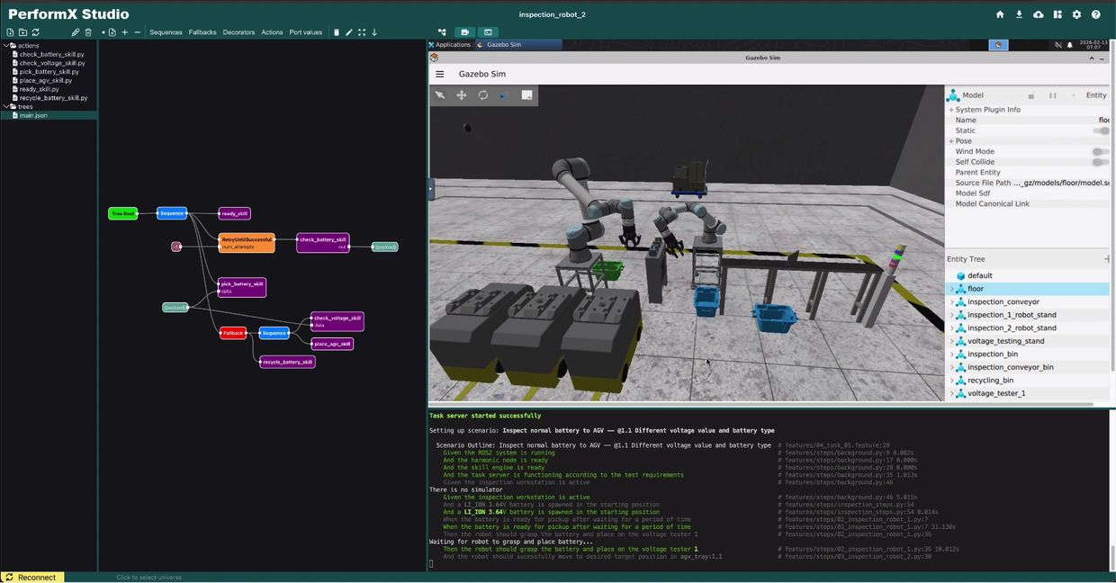Screen dimensions: 1116x583
Task: Expand the Pose property section
Action: (x=950, y=141)
